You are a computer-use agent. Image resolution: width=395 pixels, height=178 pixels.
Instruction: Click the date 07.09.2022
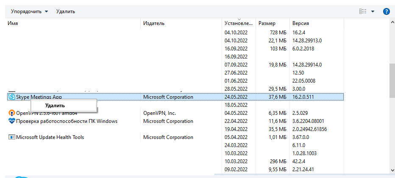[x=236, y=65]
